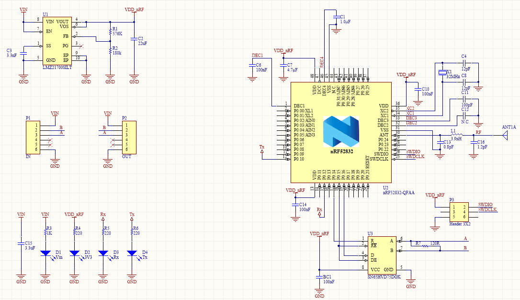Click the SN65HVD75DGK part name text
Image resolution: width=520 pixels, height=300 pixels.
tap(384, 277)
